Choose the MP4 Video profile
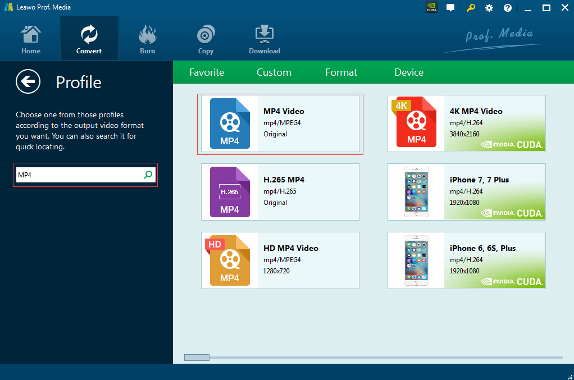 [x=280, y=123]
